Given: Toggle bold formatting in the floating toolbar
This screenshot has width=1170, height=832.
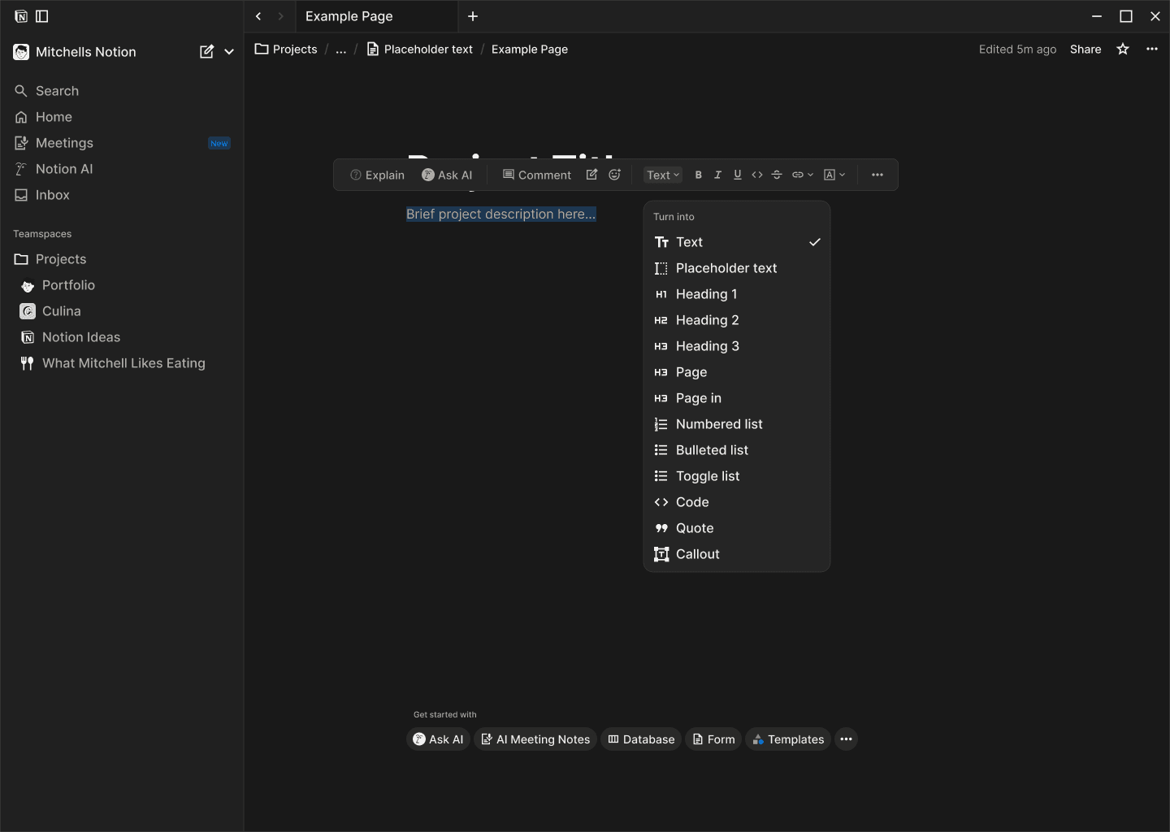Looking at the screenshot, I should click(698, 175).
